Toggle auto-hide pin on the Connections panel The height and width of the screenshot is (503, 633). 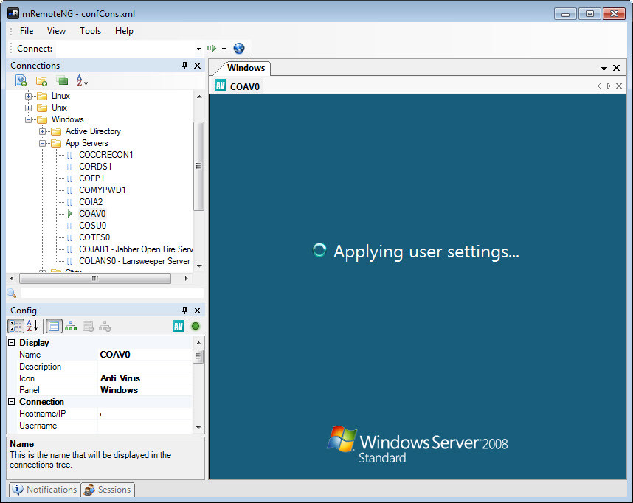(x=184, y=66)
